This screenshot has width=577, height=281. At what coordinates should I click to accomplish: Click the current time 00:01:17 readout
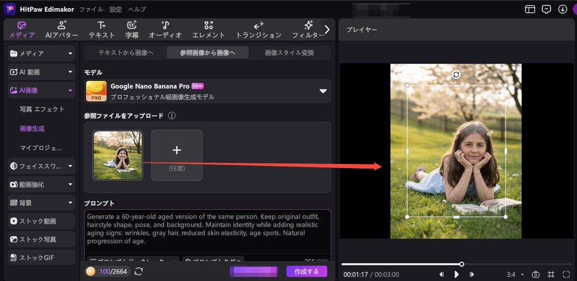click(355, 275)
